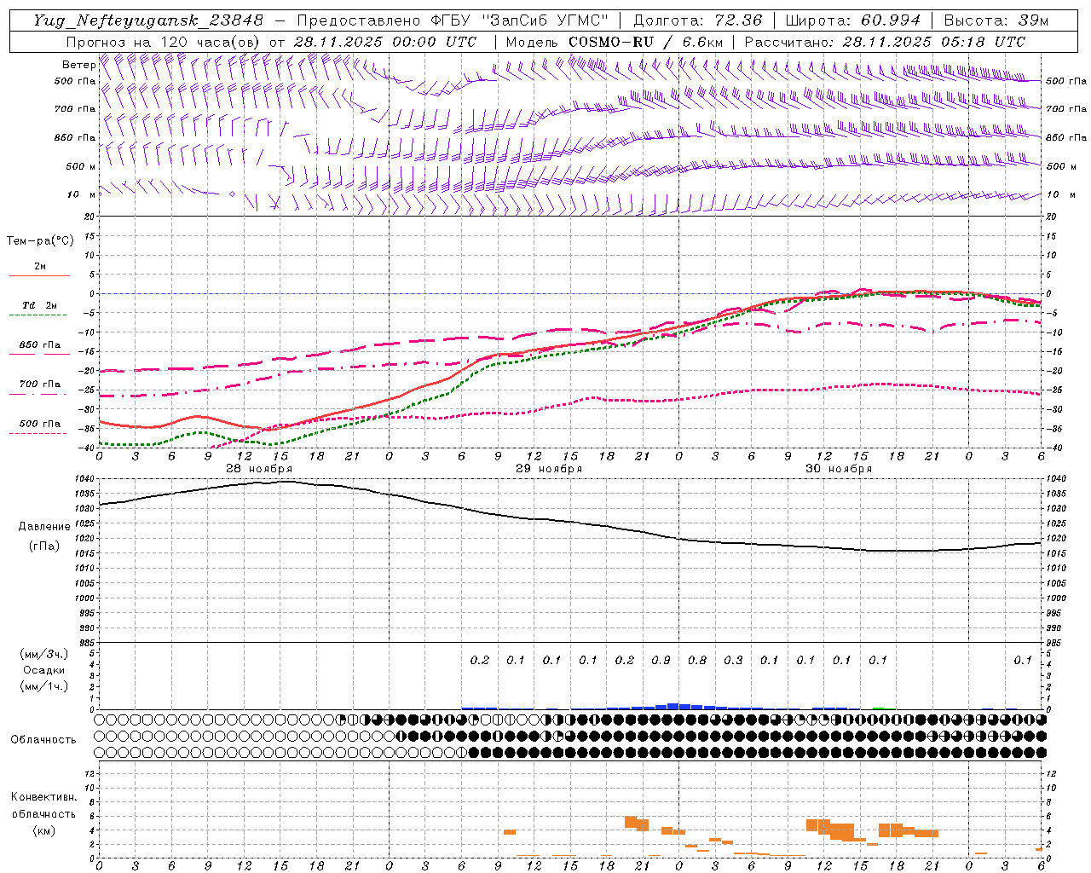Click the 'Td 2м' dew point legend entry
1091x873 pixels.
click(40, 305)
